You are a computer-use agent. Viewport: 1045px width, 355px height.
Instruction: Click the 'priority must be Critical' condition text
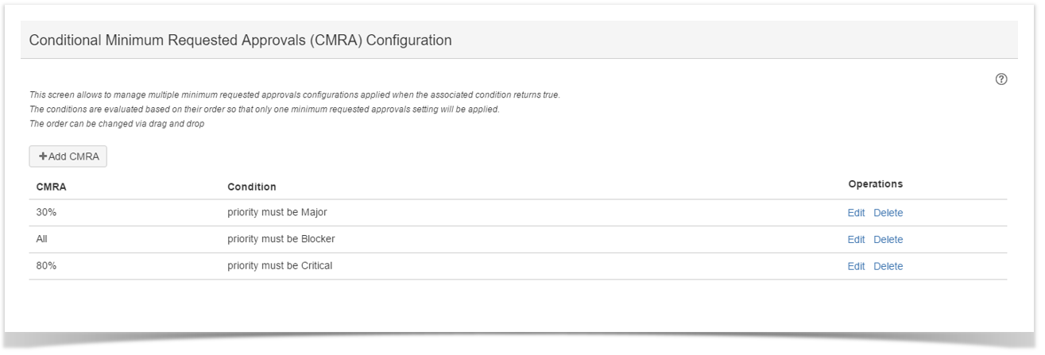click(x=280, y=266)
